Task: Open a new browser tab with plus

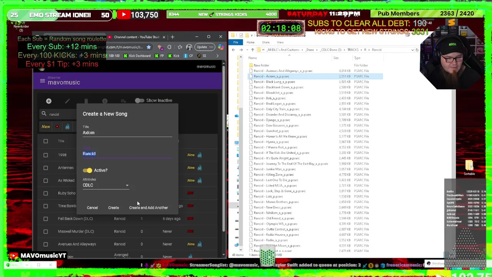Action: 172,37
